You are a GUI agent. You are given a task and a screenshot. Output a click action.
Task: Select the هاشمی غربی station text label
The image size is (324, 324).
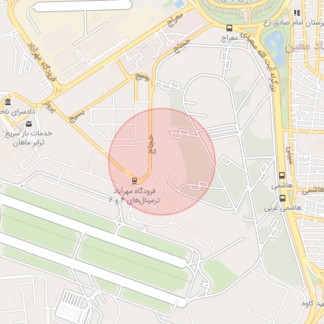tap(283, 208)
